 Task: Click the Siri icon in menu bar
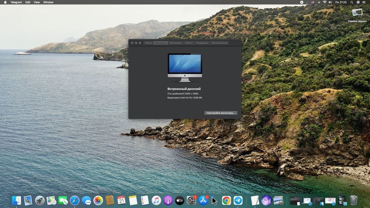pyautogui.click(x=358, y=2)
